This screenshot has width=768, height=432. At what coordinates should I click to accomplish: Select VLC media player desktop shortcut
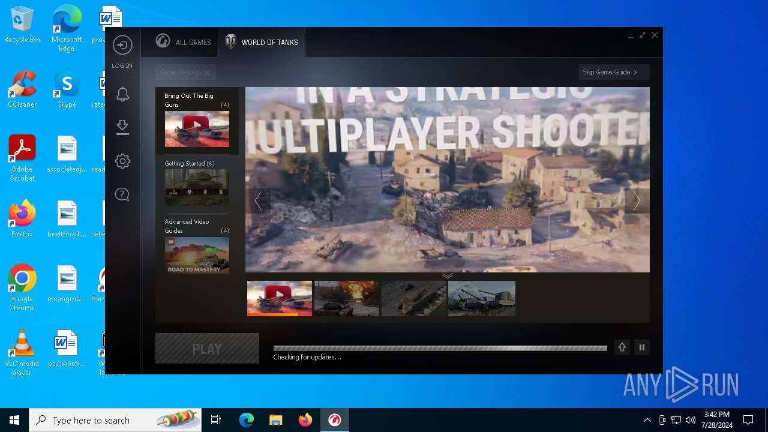(x=22, y=353)
